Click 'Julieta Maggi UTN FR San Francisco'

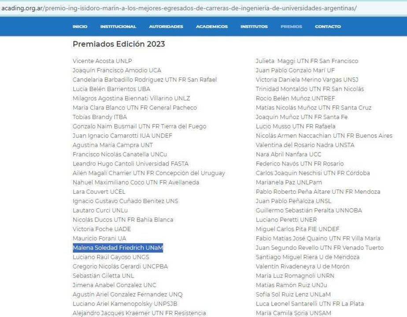(x=307, y=61)
